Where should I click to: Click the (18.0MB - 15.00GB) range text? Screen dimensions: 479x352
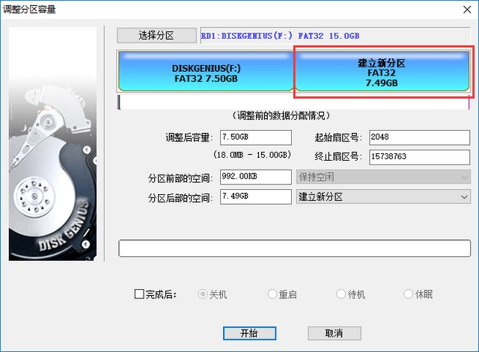tap(252, 155)
